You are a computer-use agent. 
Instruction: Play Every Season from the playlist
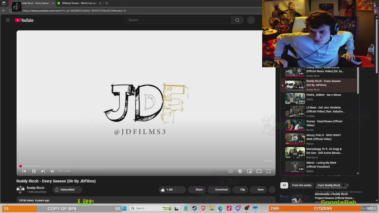(x=319, y=85)
